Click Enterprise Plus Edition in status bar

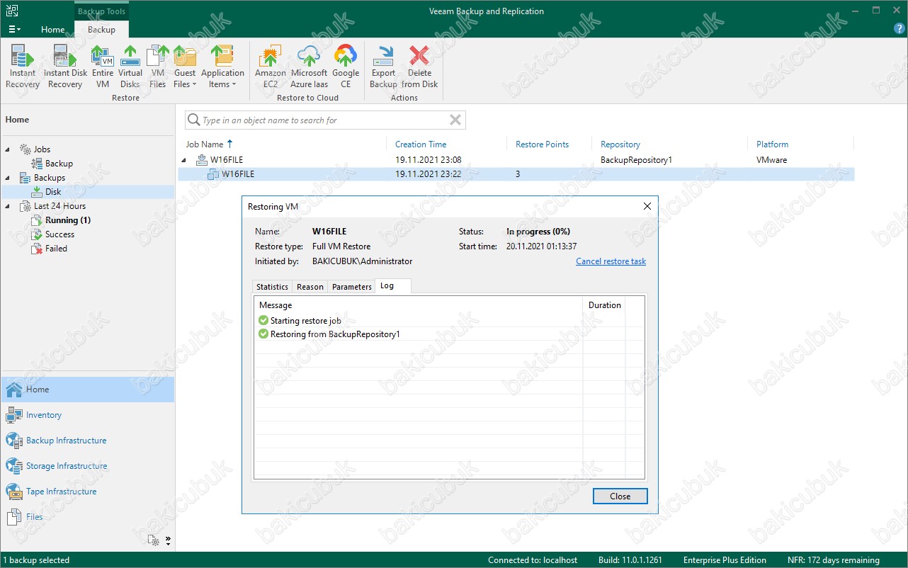725,560
